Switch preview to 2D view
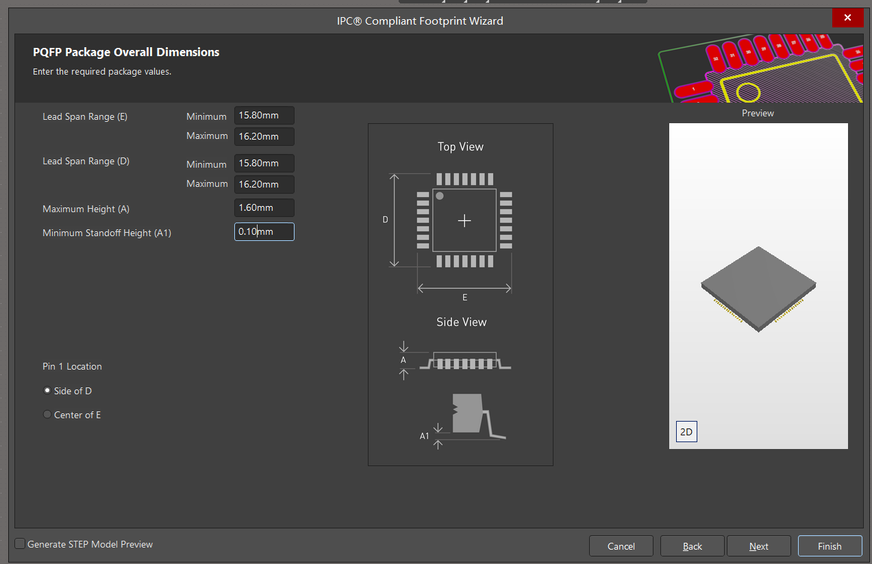This screenshot has width=872, height=564. tap(686, 432)
